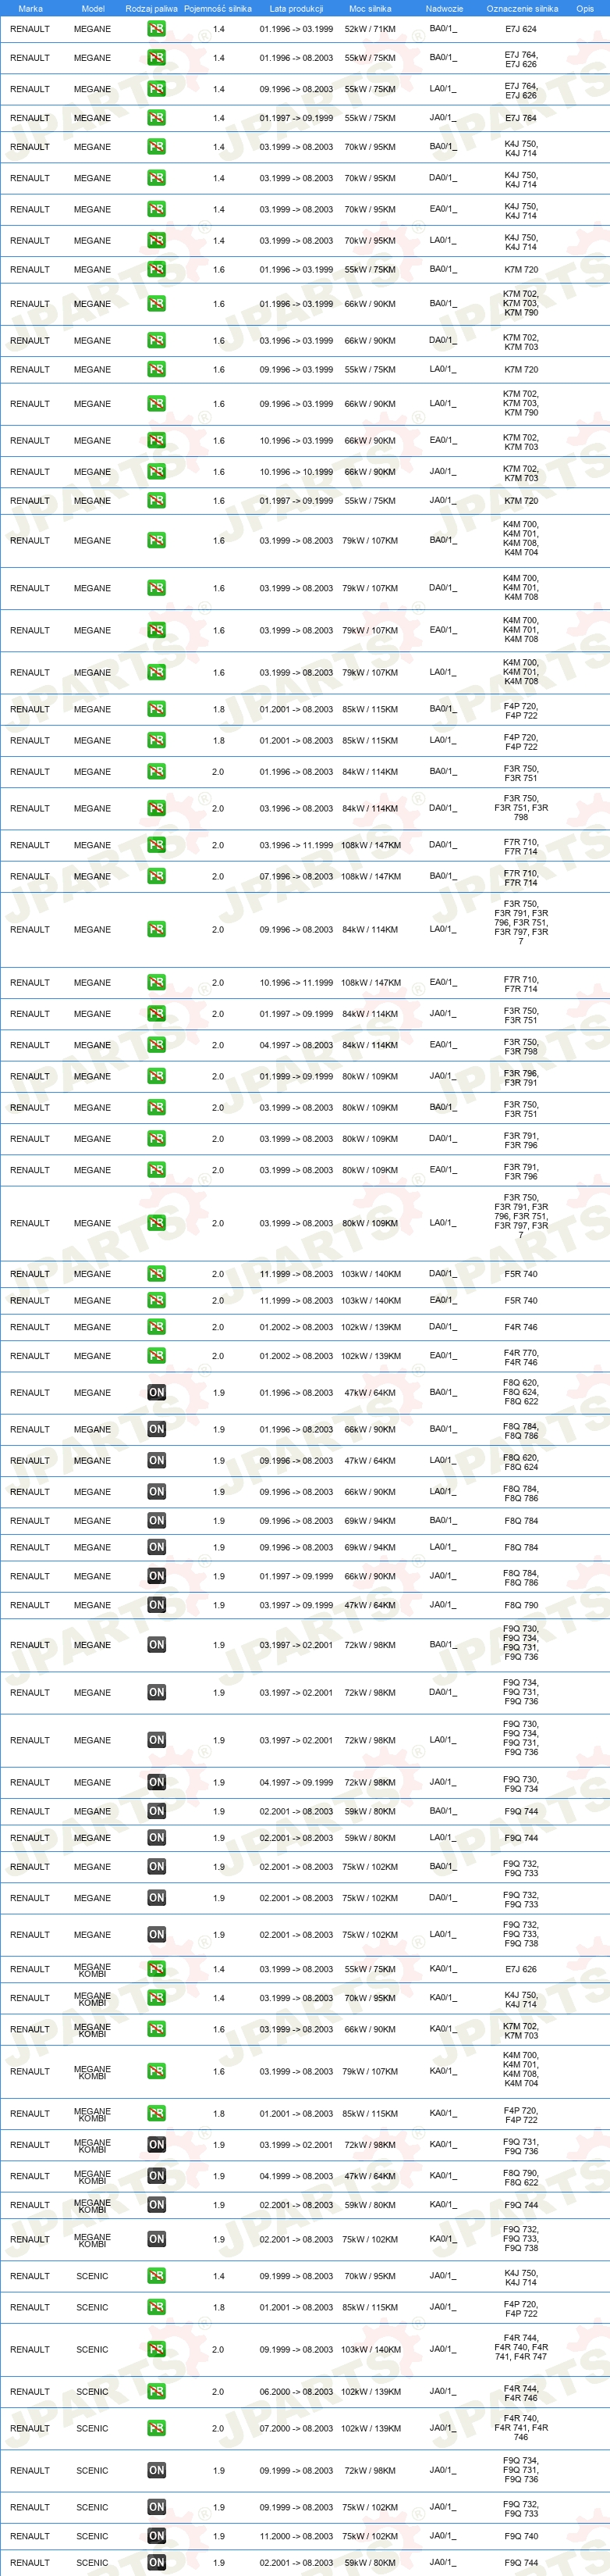610x2576 pixels.
Task: Click diesel ON icon in Scenic F9Q 744 row
Action: pyautogui.click(x=157, y=2563)
